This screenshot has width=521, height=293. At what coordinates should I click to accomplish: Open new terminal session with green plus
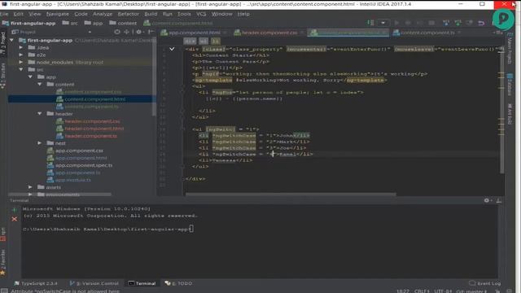pos(15,210)
